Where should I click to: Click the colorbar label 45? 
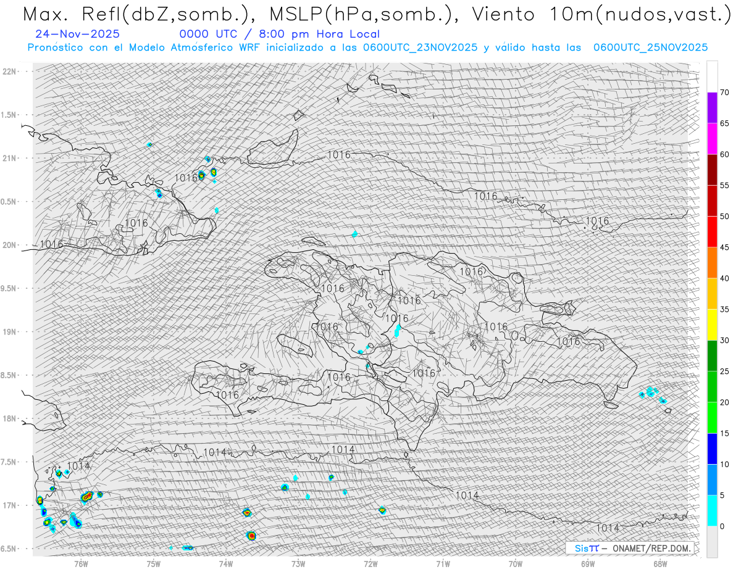(724, 247)
